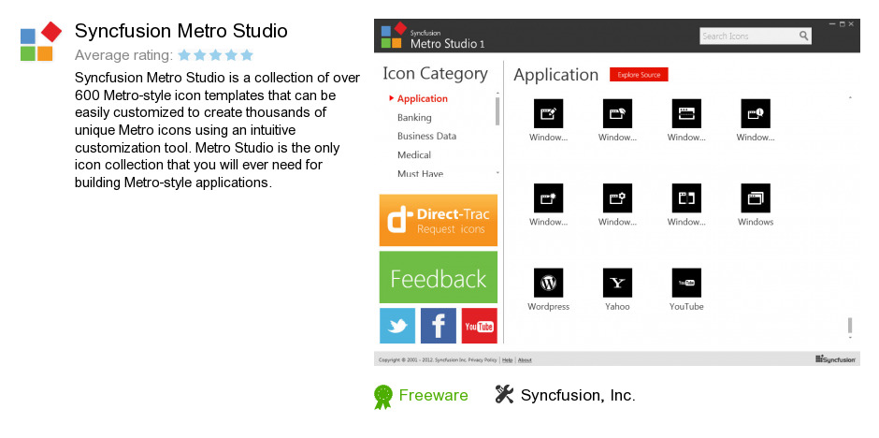Click the Icon Category heading
The width and height of the screenshot is (879, 438).
tap(435, 73)
